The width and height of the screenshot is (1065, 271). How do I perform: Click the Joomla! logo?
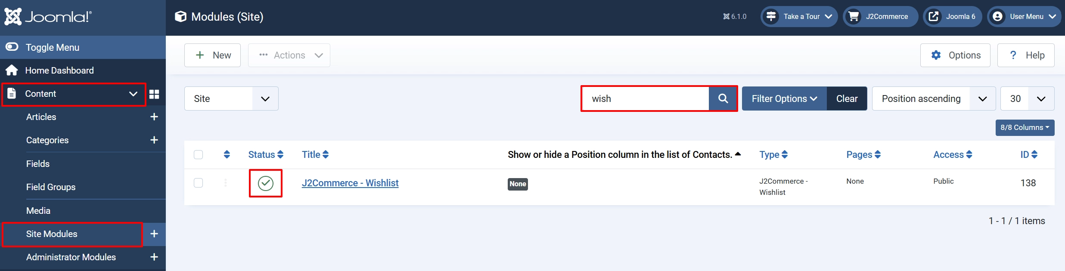pos(48,17)
